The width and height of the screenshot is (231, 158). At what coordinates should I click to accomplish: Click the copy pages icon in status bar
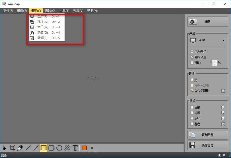pyautogui.click(x=224, y=155)
